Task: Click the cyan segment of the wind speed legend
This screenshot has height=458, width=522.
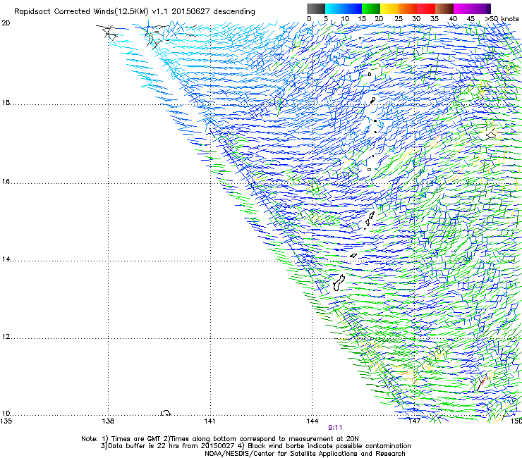Action: coord(334,8)
